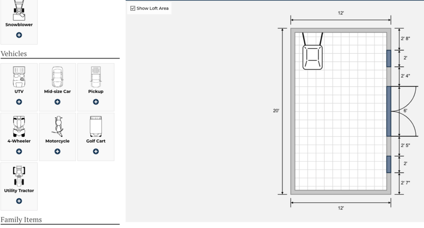The height and width of the screenshot is (228, 424).
Task: Select the Mid-size Car illustration
Action: (57, 77)
